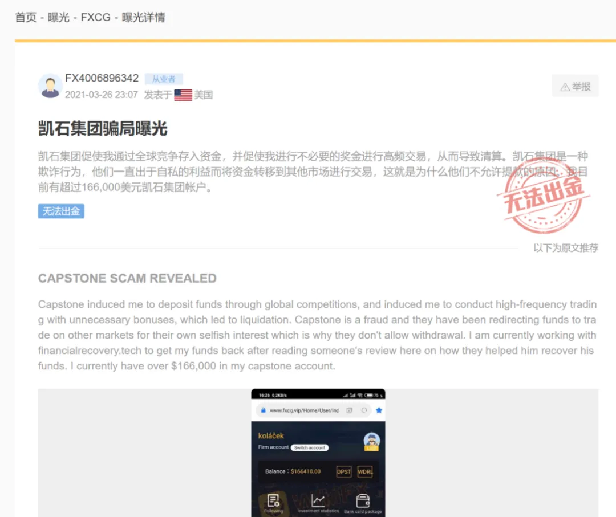
Task: Click the 以下为原文推荐 label
Action: click(x=566, y=248)
